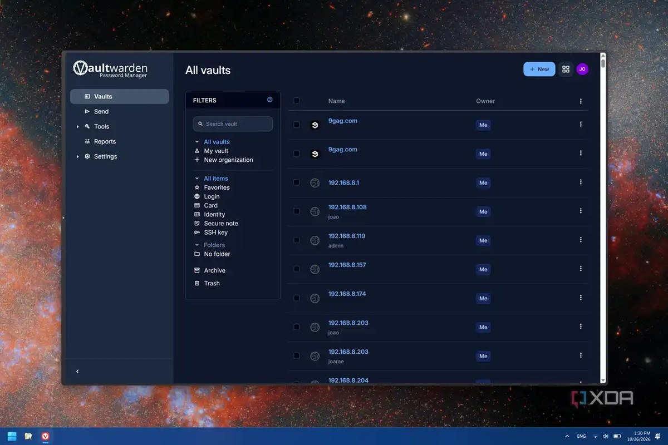This screenshot has width=668, height=445.
Task: Click the ENG language indicator
Action: pyautogui.click(x=581, y=437)
